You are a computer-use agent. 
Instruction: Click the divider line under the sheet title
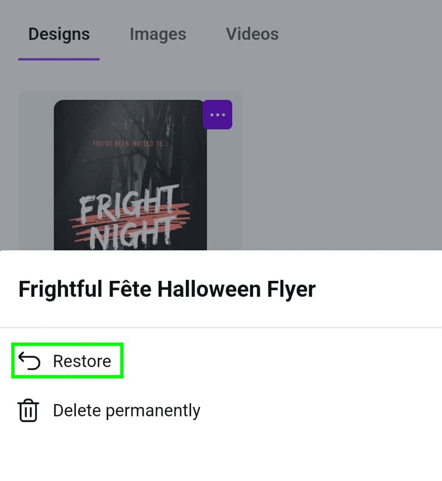(221, 328)
